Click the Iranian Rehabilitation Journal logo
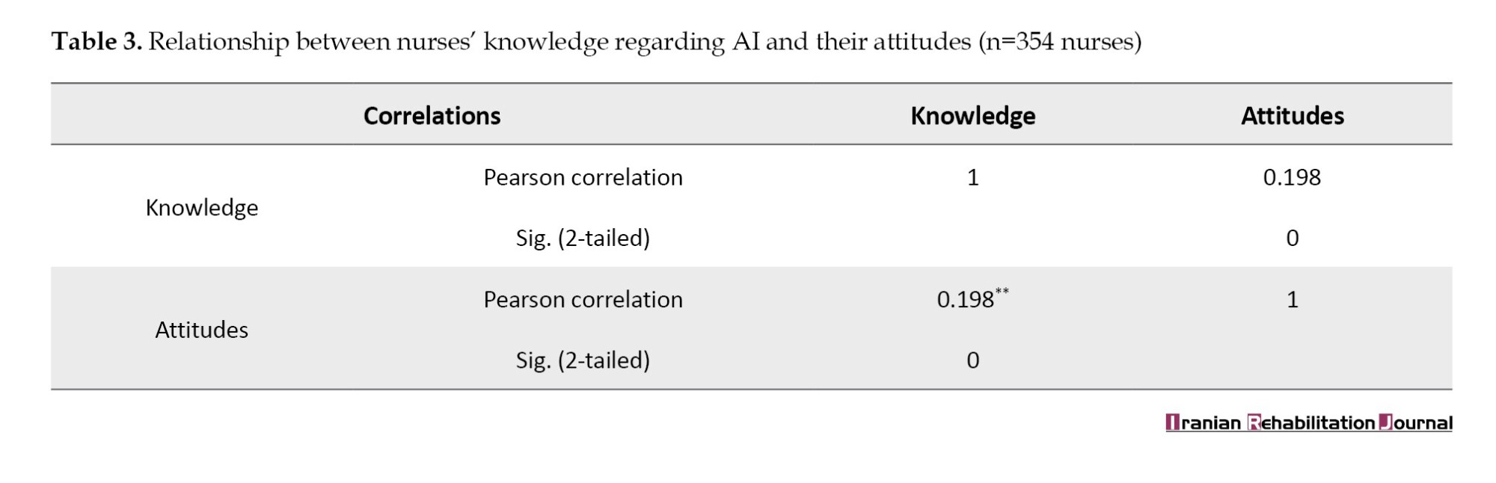 pos(1309,423)
